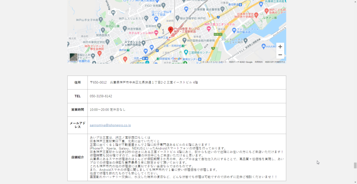Select スタジオロータスエイト神戸 place marker
The height and width of the screenshot is (184, 357).
(x=245, y=41)
